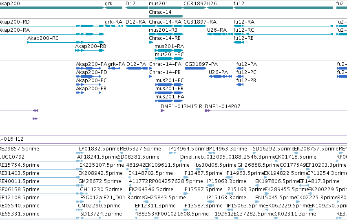The image size is (347, 220).
Task: Select the RE12108.5prime EST label
Action: pos(20,198)
